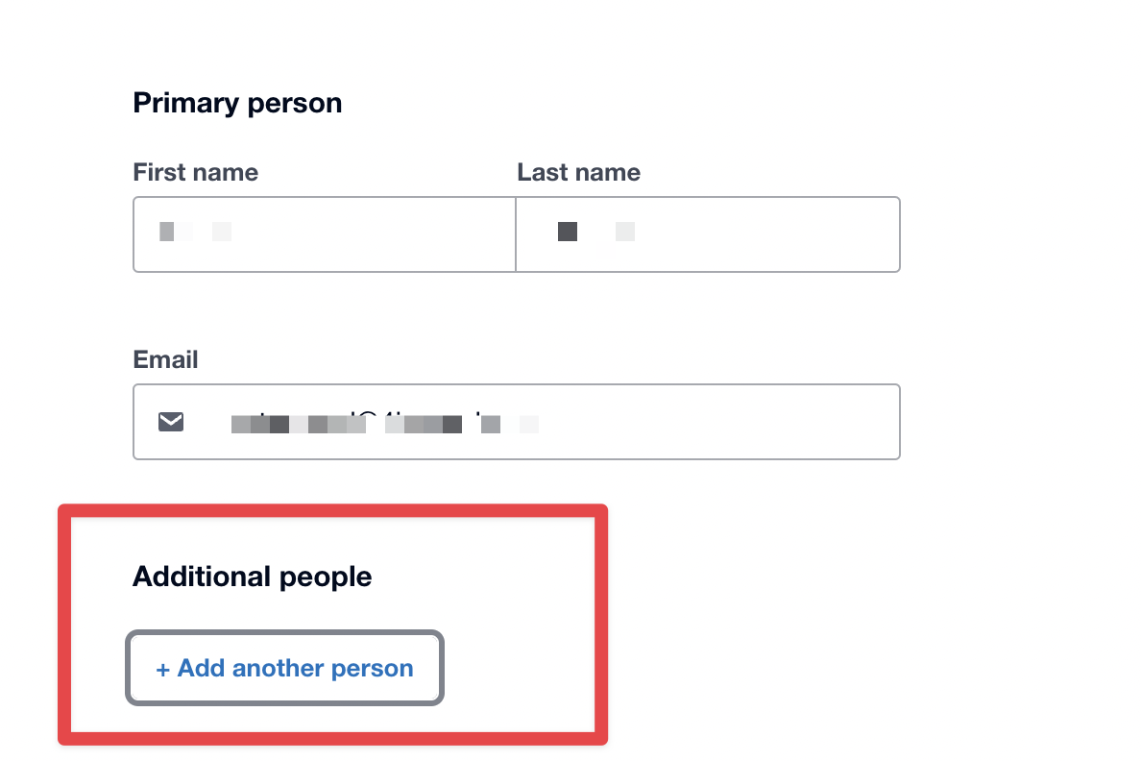Click the blurred text in First name field
The image size is (1141, 761).
tap(195, 232)
